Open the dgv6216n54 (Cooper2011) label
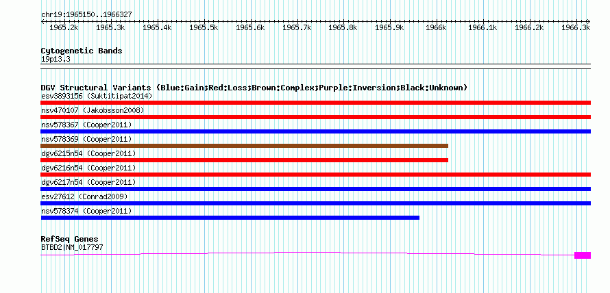Screen dimensions: 610x293 point(88,168)
